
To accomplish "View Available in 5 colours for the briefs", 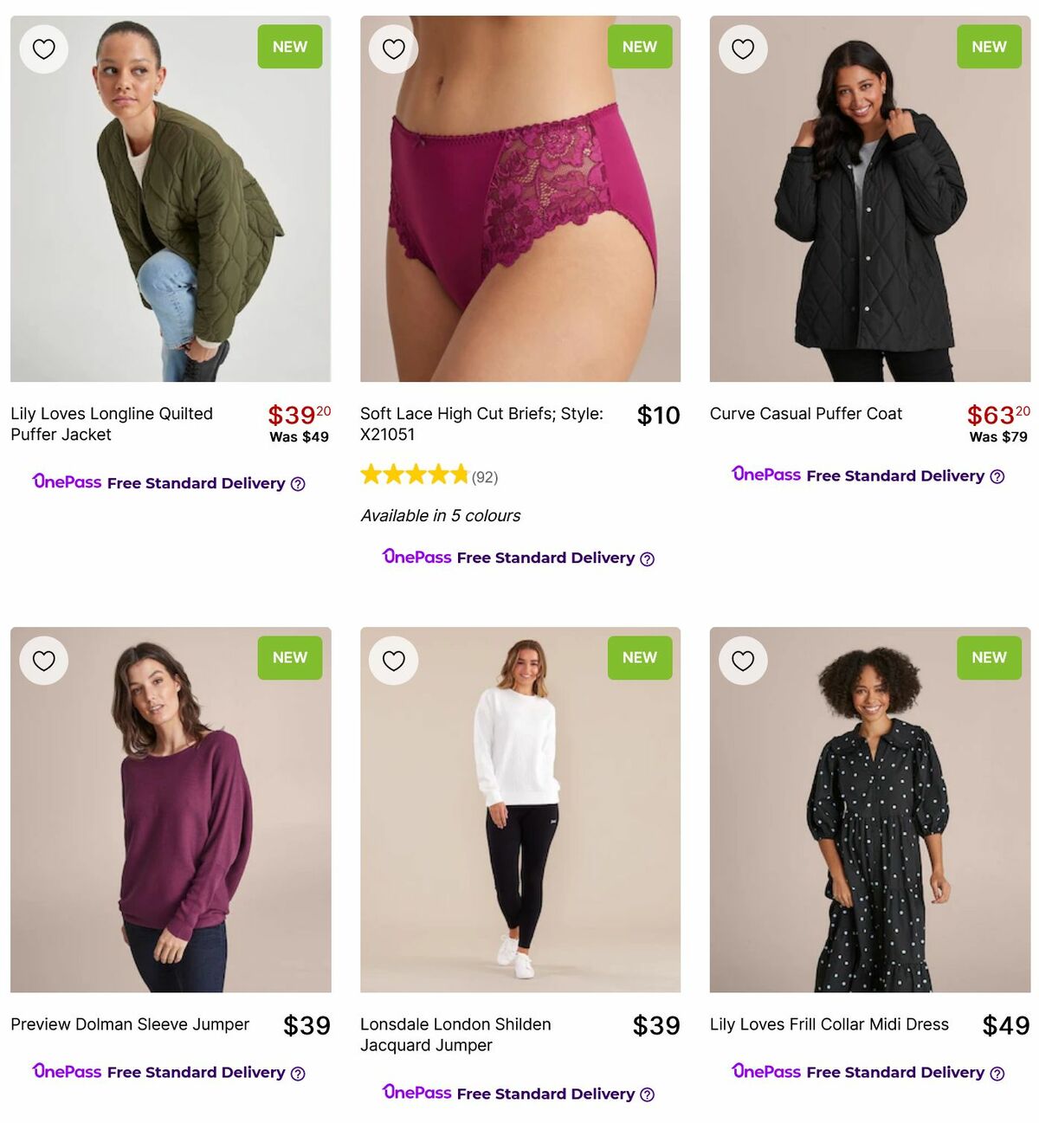I will point(441,515).
